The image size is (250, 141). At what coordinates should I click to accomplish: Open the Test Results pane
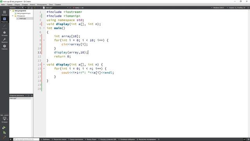[x=146, y=139]
